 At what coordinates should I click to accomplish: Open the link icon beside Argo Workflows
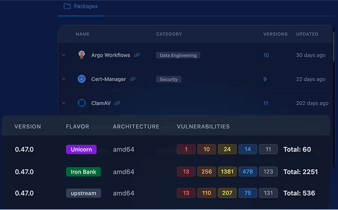tap(137, 55)
